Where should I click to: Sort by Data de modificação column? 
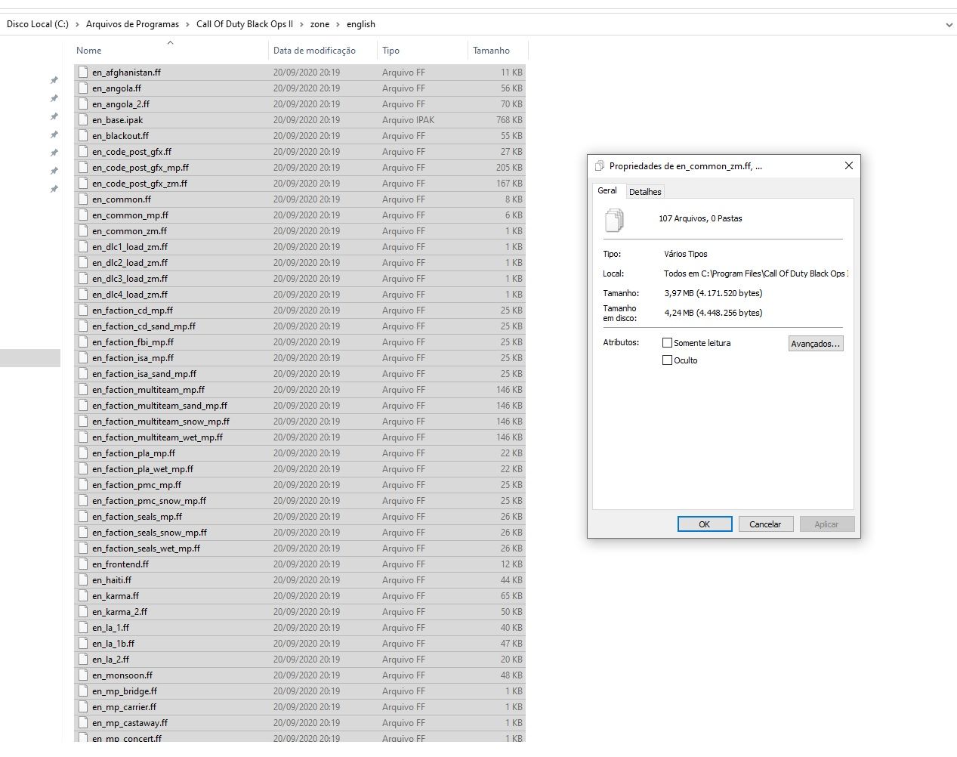coord(323,51)
